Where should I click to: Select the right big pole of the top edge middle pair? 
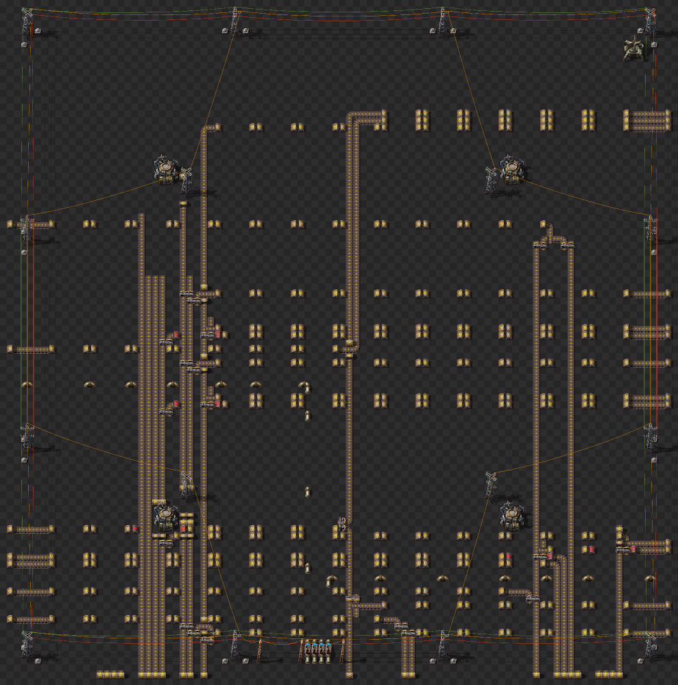[x=443, y=21]
